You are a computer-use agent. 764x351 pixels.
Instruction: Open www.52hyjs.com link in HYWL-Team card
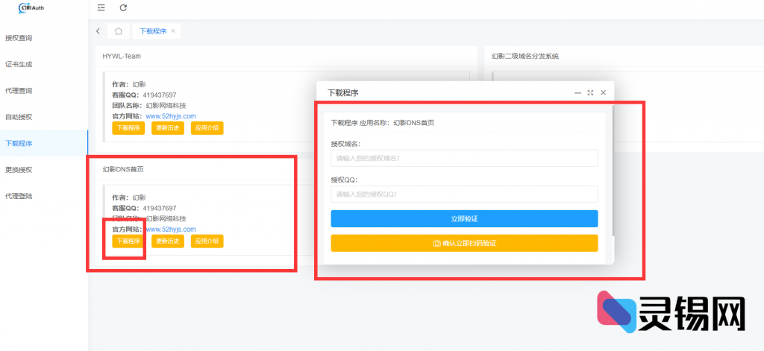[170, 116]
